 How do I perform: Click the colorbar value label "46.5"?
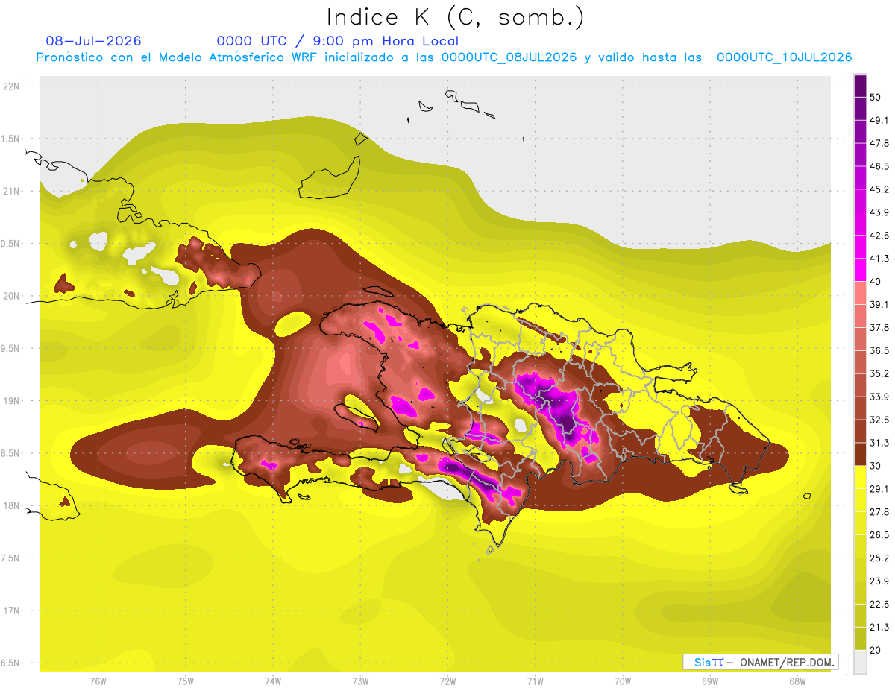coord(879,166)
